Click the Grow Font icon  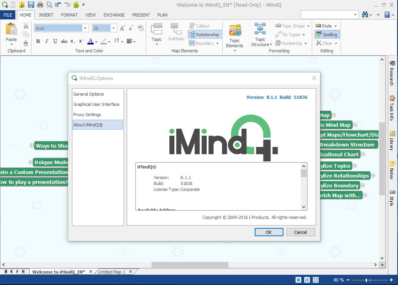pos(122,28)
